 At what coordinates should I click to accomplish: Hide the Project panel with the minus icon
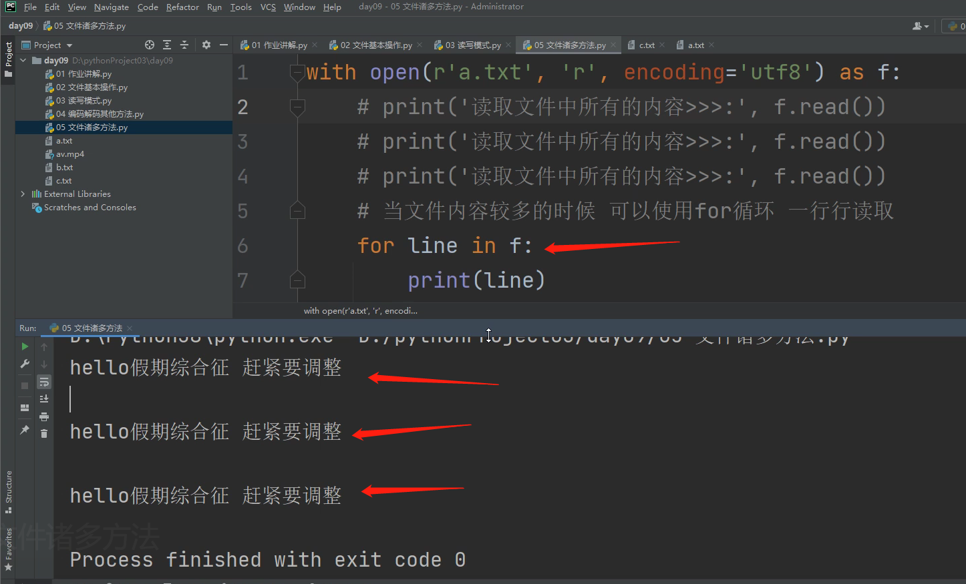224,45
